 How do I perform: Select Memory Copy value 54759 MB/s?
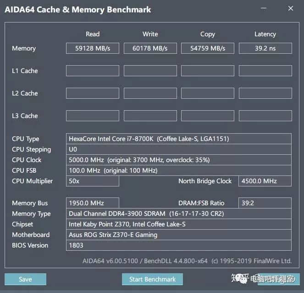(208, 48)
